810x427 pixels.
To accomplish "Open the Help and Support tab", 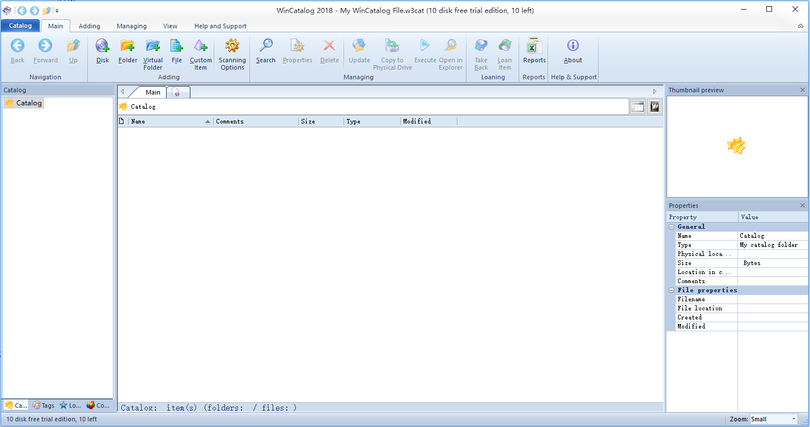I will point(220,26).
